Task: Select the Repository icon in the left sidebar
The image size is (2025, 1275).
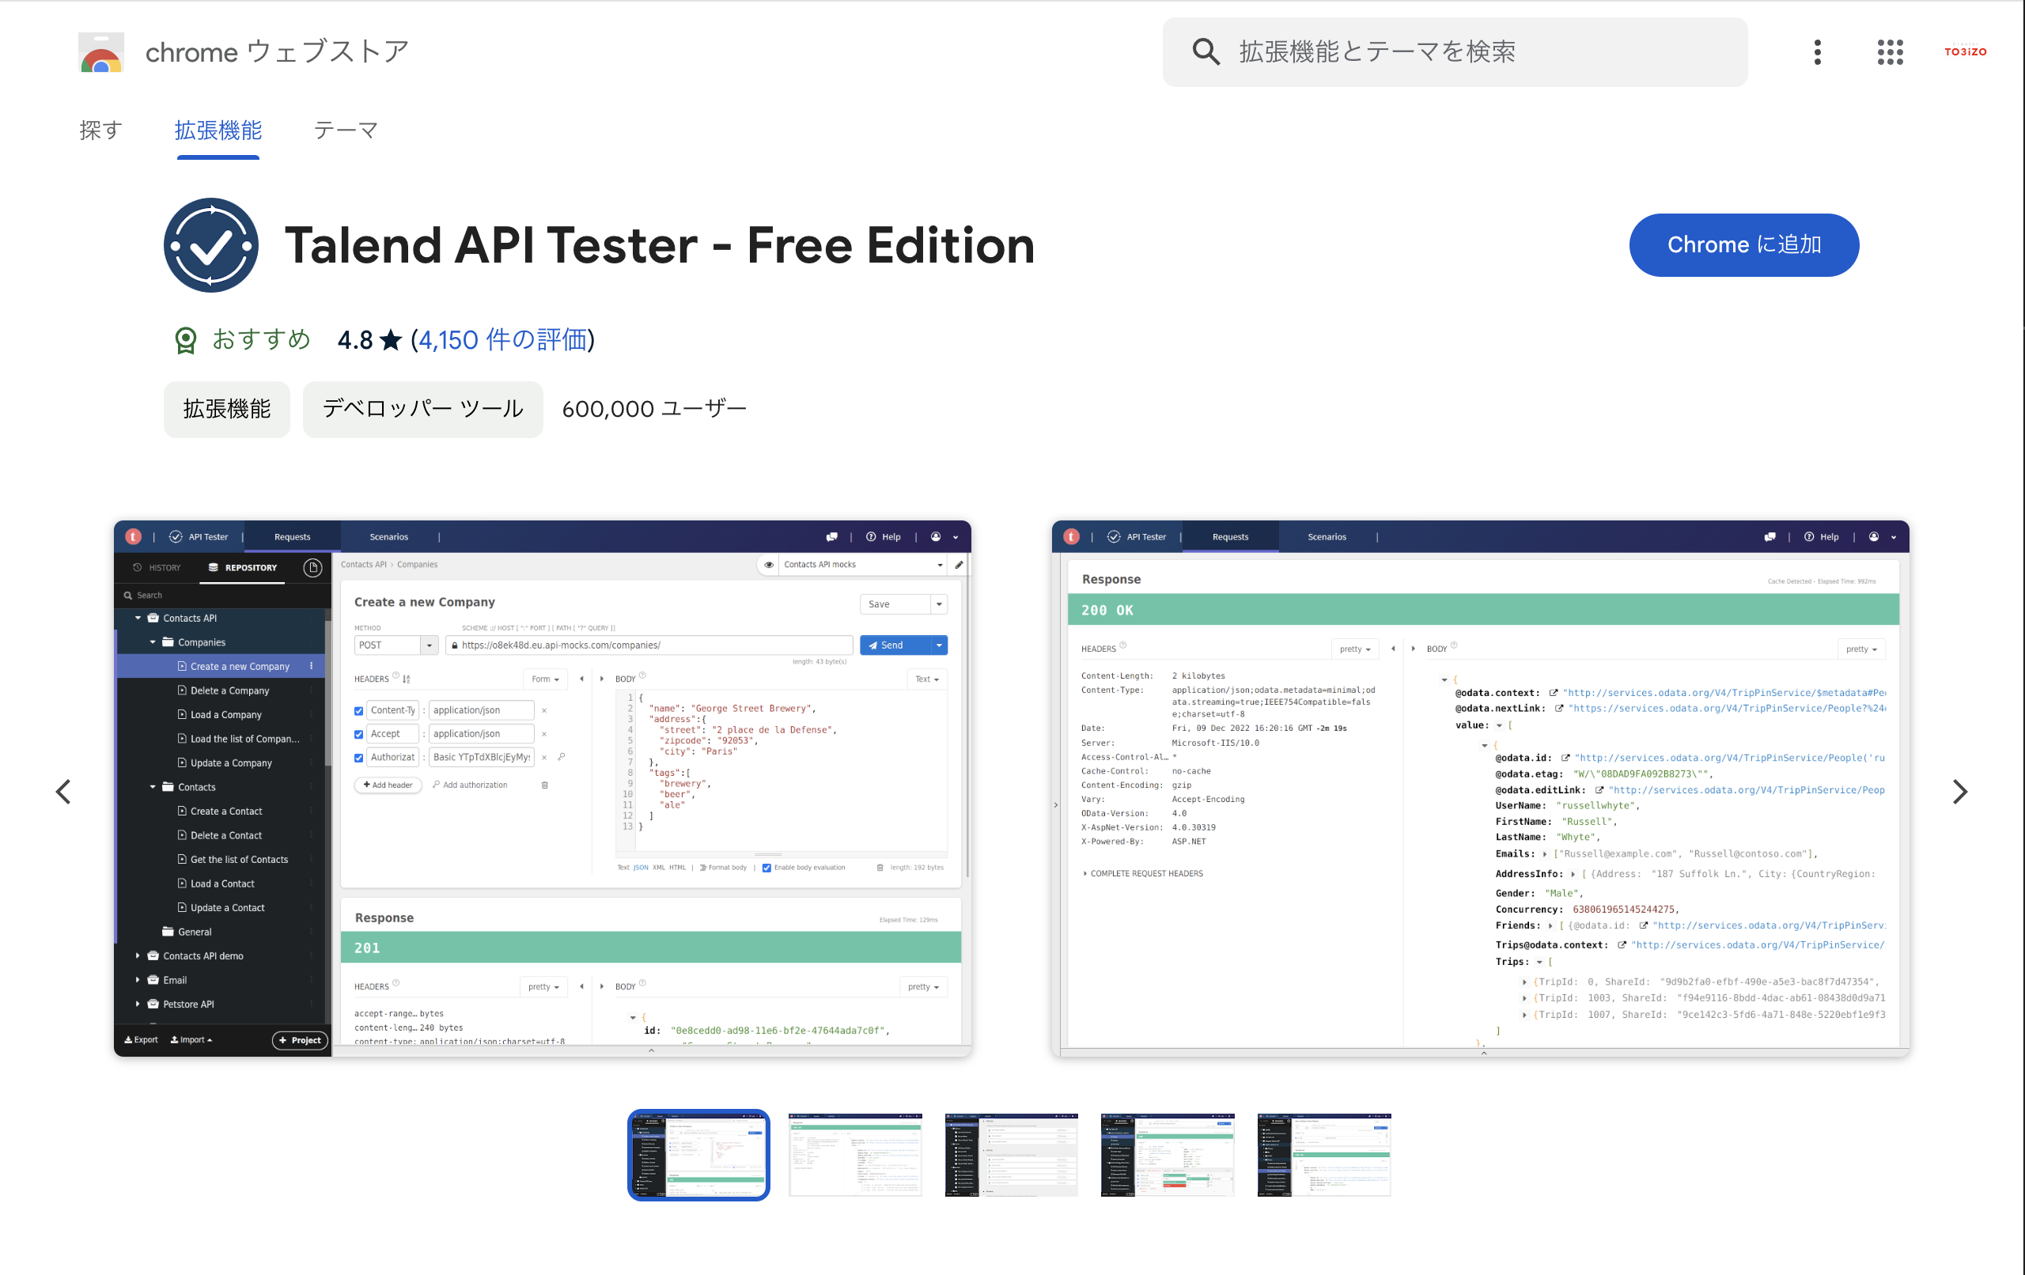Action: pos(213,567)
